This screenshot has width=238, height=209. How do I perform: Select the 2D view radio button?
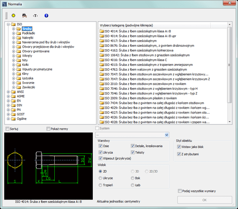100,171
